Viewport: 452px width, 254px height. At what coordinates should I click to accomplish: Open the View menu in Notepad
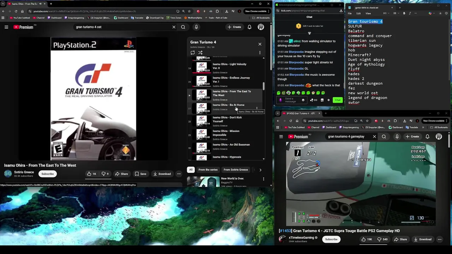coord(368,13)
